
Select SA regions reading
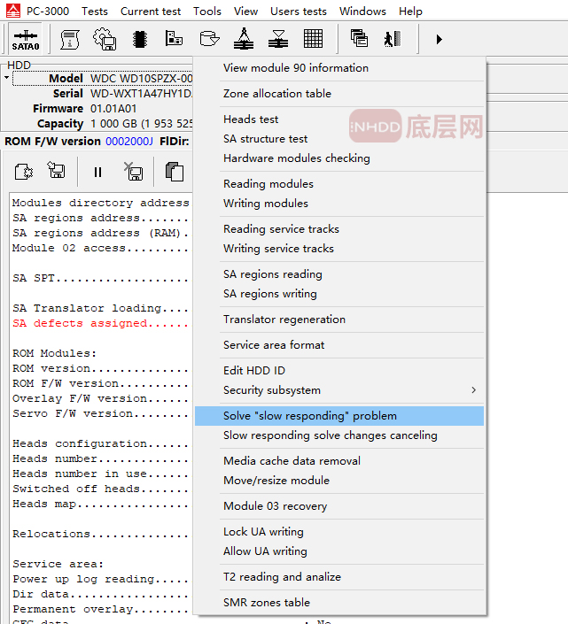(339, 274)
